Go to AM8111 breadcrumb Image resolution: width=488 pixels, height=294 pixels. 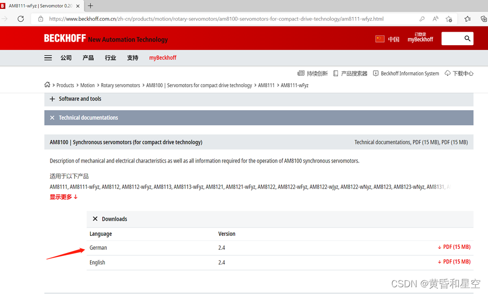pos(266,85)
